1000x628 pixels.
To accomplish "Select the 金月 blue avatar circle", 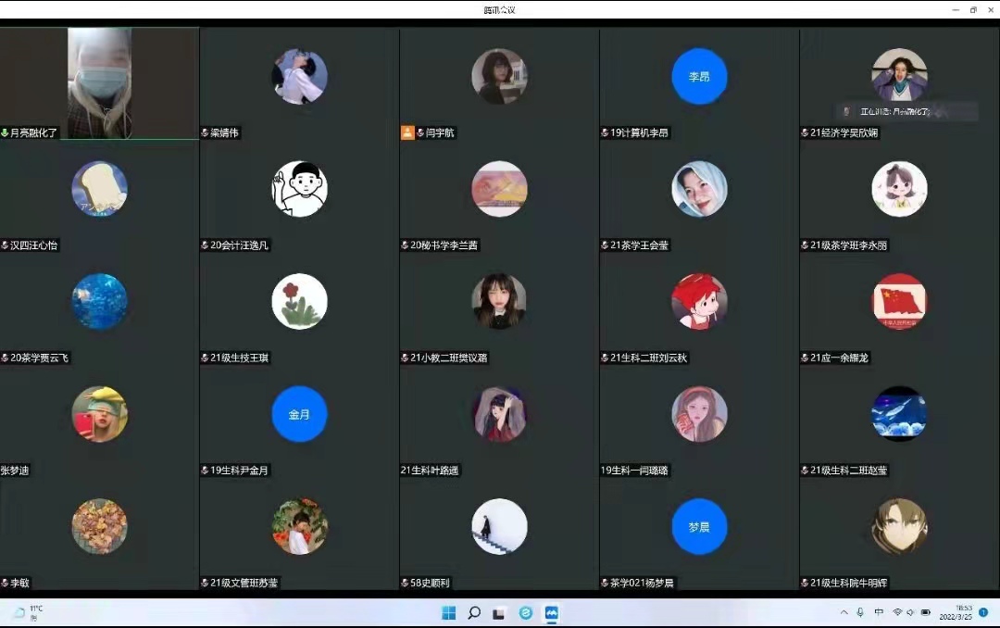I will 299,414.
